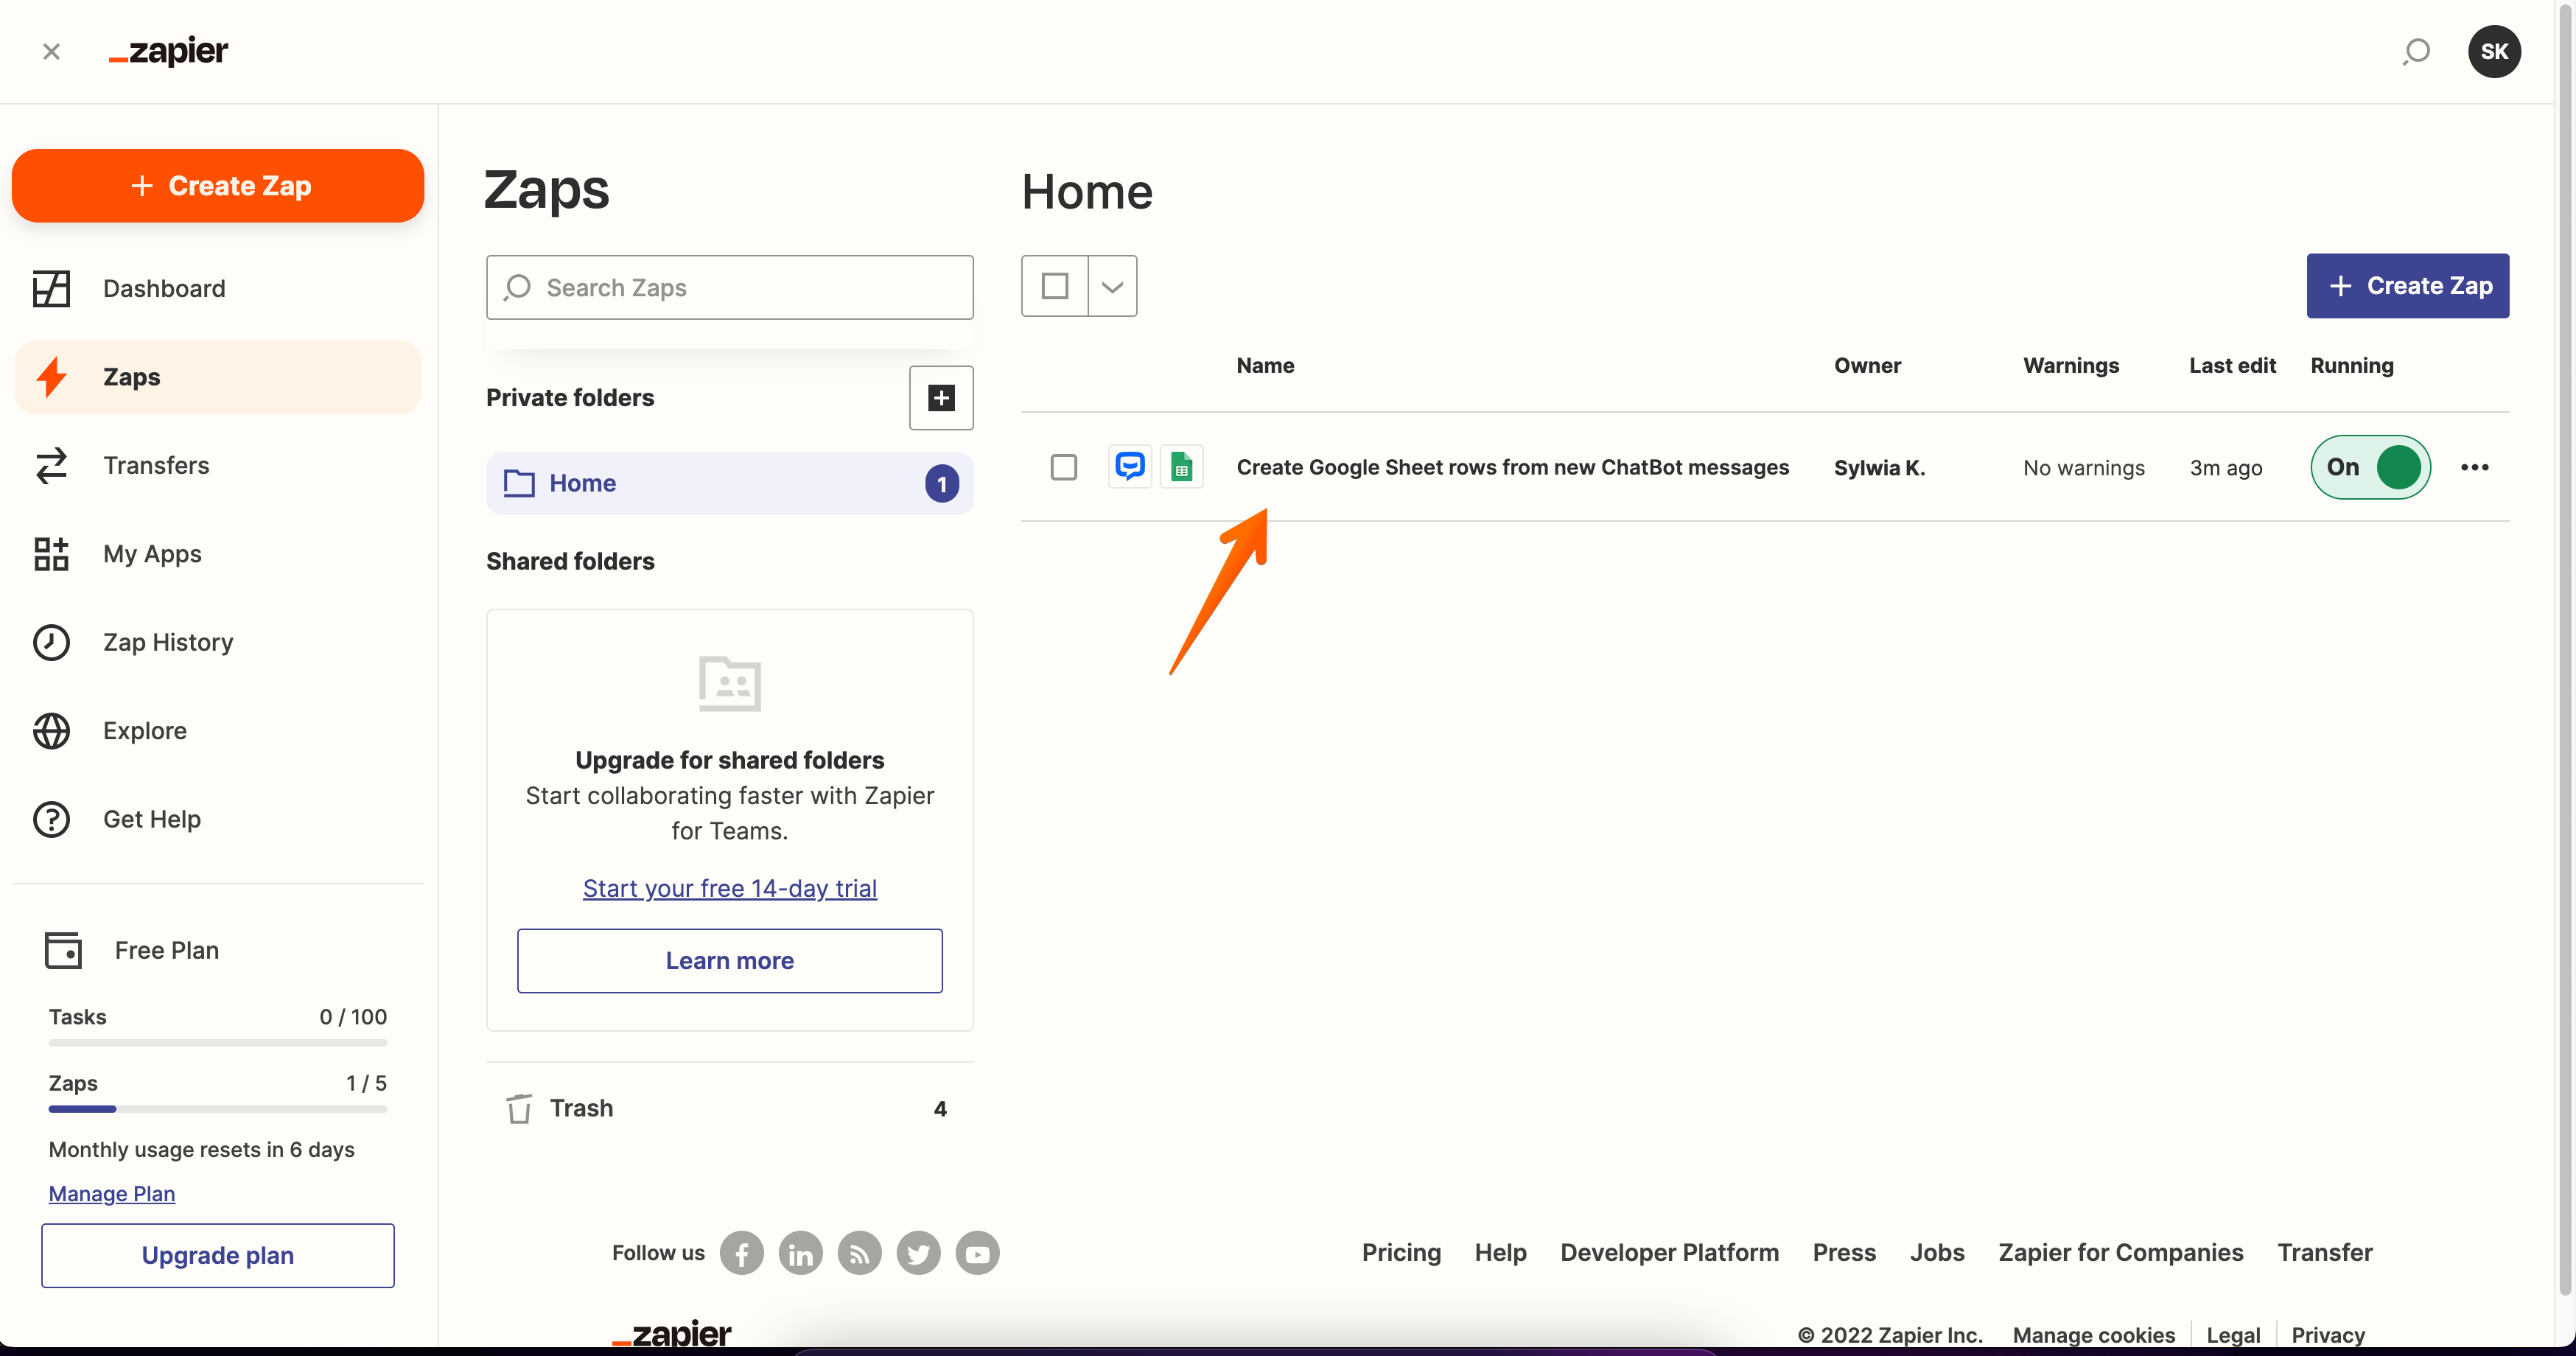
Task: Click the shared folders illustration icon
Action: [730, 684]
